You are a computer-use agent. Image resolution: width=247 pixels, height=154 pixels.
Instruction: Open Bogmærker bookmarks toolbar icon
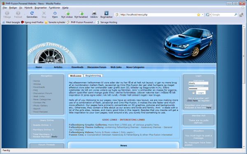(x=107, y=13)
